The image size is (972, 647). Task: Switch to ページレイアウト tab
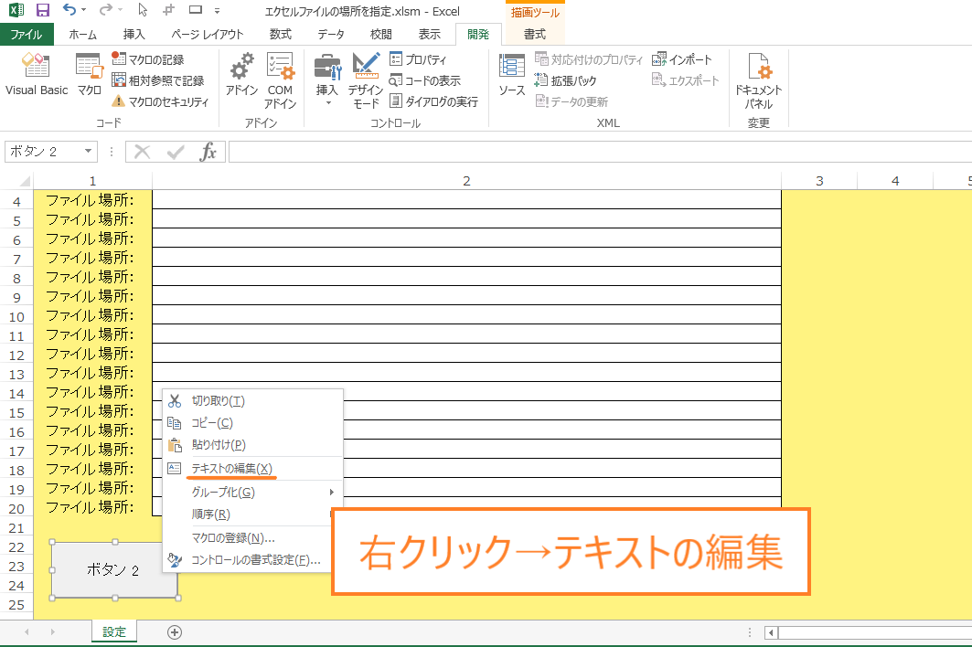point(207,34)
